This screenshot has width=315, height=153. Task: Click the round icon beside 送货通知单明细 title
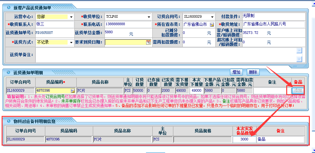(x=8, y=72)
